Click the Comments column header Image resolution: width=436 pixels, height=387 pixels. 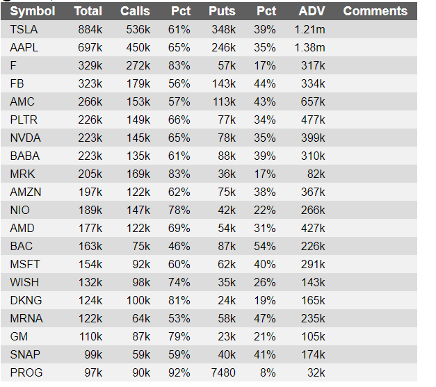coord(376,11)
